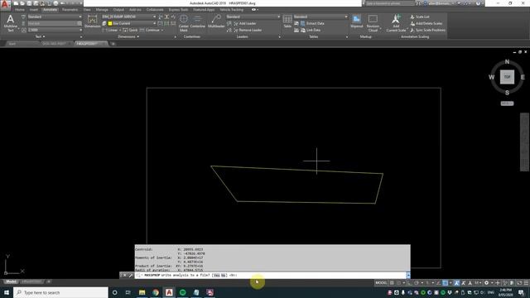The height and width of the screenshot is (298, 530).
Task: Open the Home ribbon tab
Action: (x=20, y=10)
